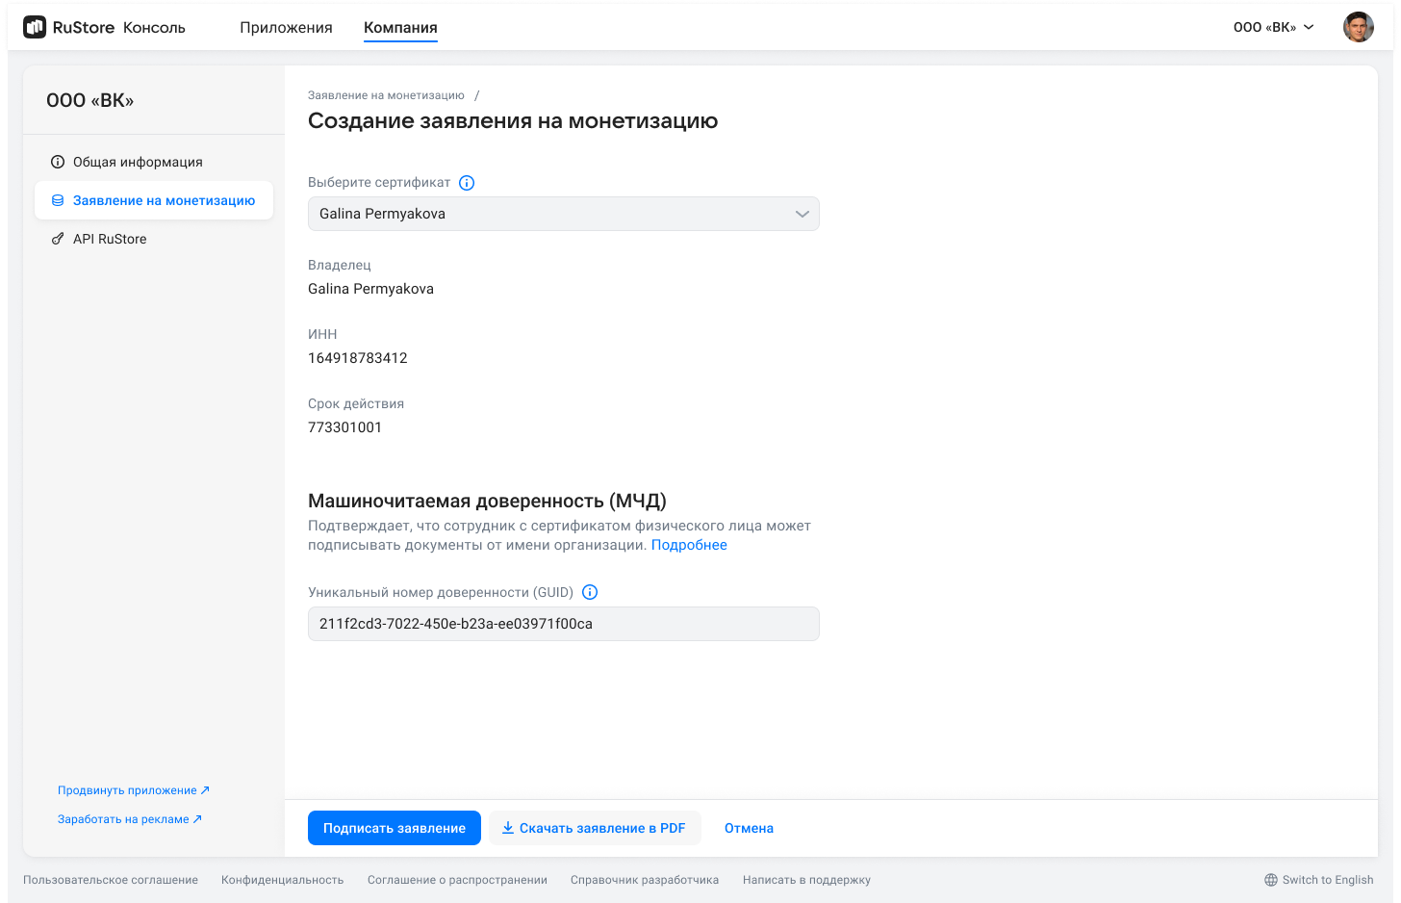Follow the Подробнее link

coord(689,545)
